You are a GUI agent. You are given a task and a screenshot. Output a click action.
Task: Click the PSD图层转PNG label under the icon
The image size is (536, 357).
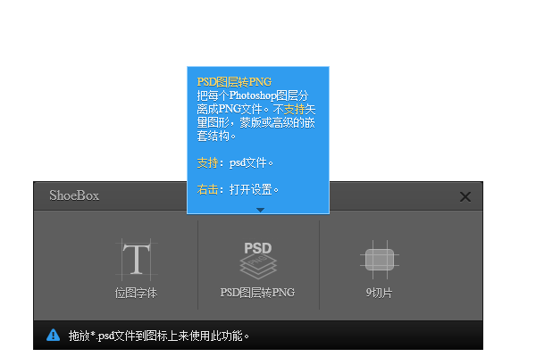pyautogui.click(x=257, y=292)
